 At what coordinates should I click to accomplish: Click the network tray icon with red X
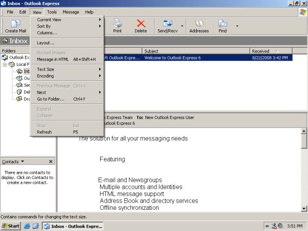click(x=274, y=226)
